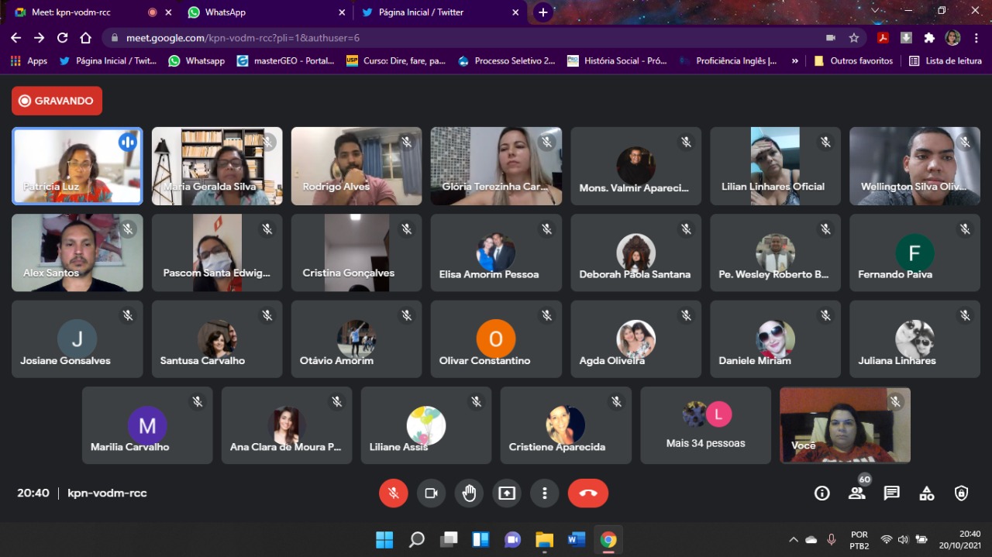The image size is (992, 557).
Task: Expand hidden bookmarks chevron
Action: tap(794, 61)
